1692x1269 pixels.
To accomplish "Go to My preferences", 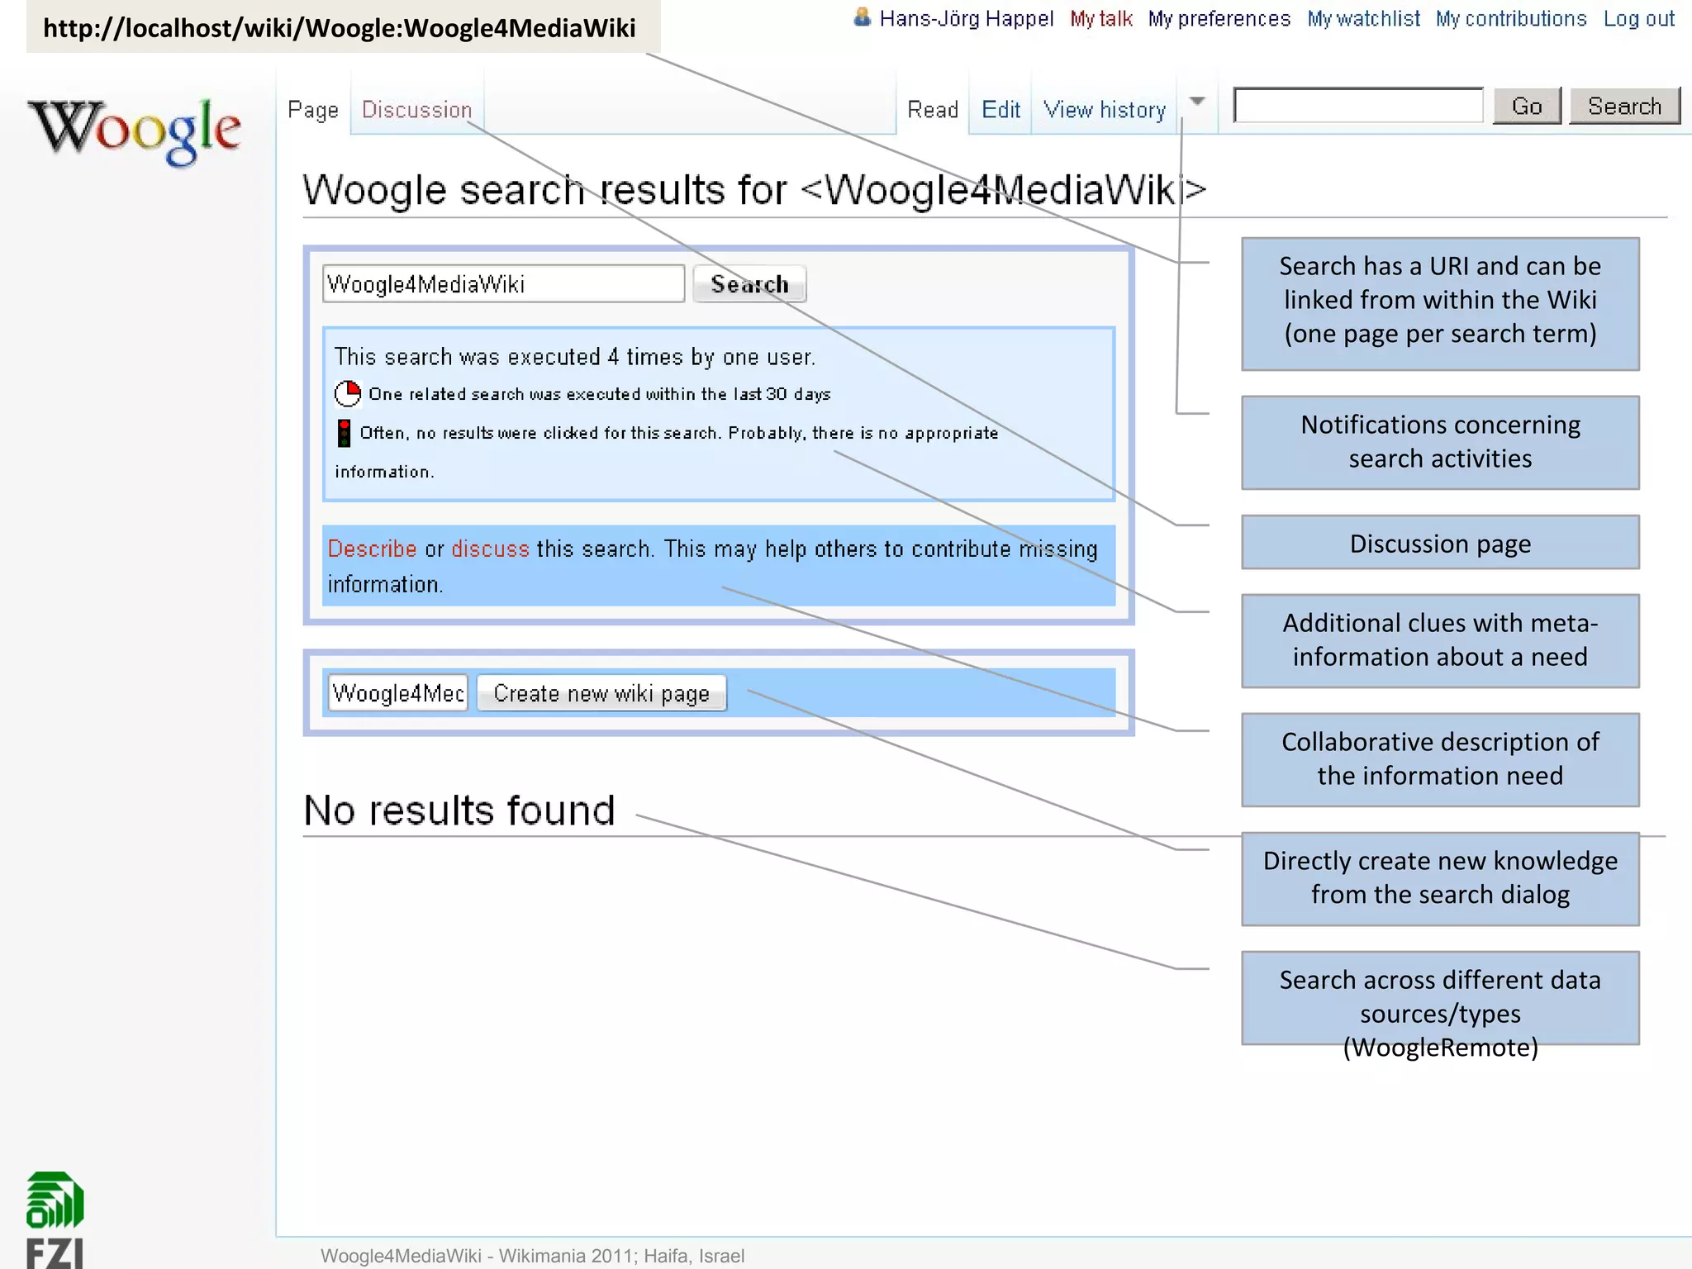I will [x=1219, y=19].
